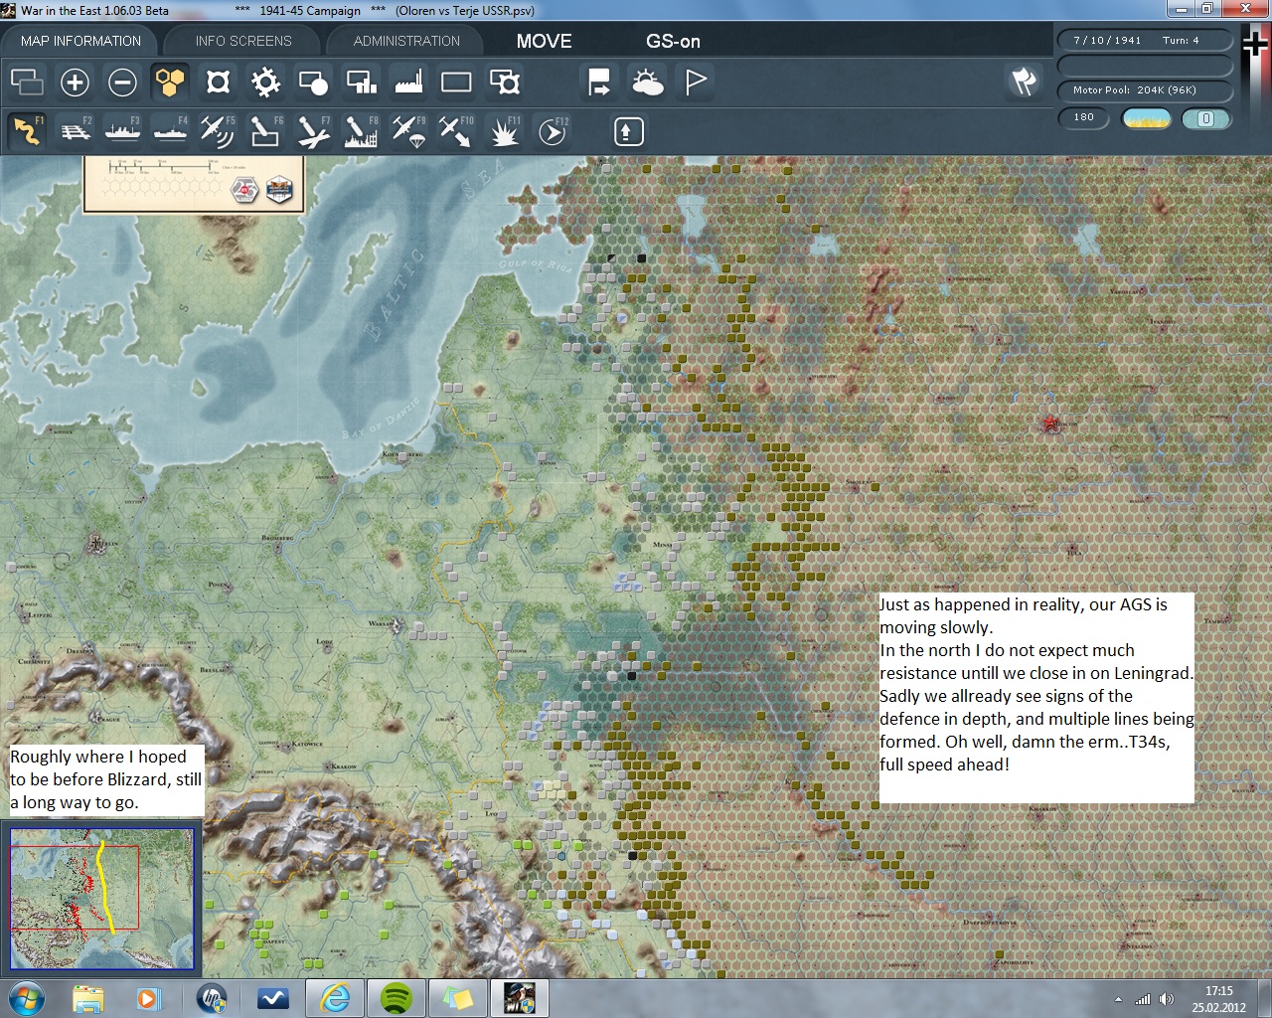1272x1018 pixels.
Task: Click the factory display icon
Action: point(408,83)
